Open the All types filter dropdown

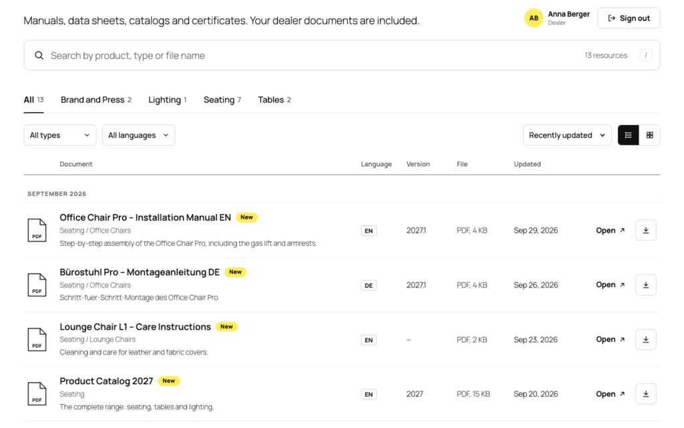tap(59, 135)
